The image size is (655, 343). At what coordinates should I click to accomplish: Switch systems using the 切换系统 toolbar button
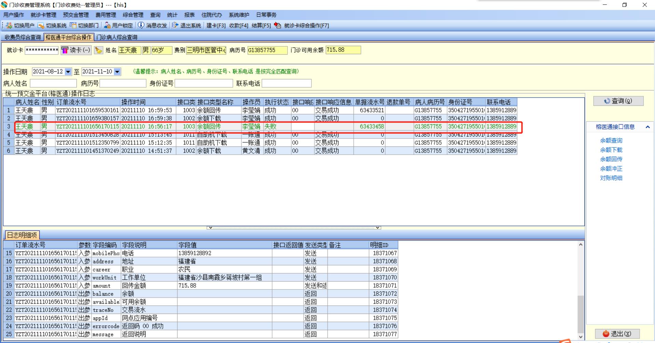click(x=52, y=26)
